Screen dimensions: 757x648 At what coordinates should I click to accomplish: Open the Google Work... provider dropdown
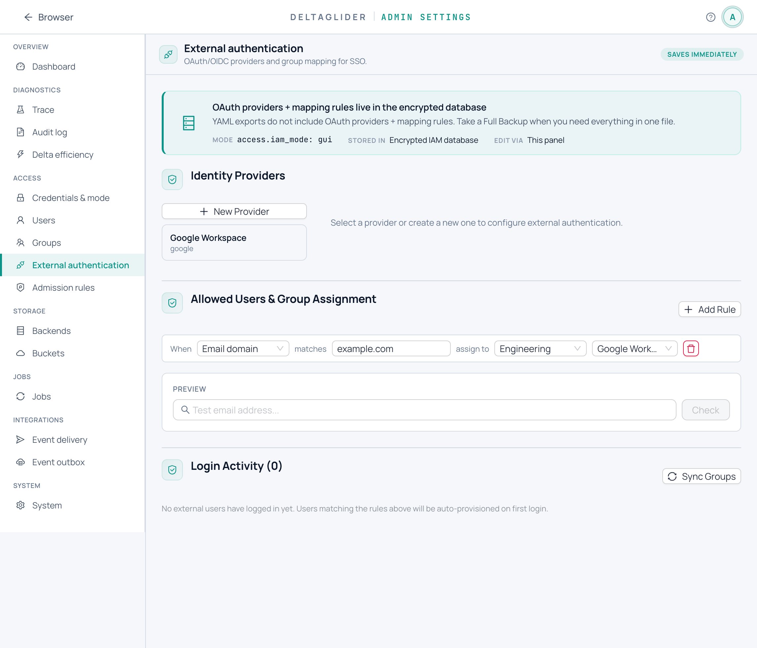(635, 348)
